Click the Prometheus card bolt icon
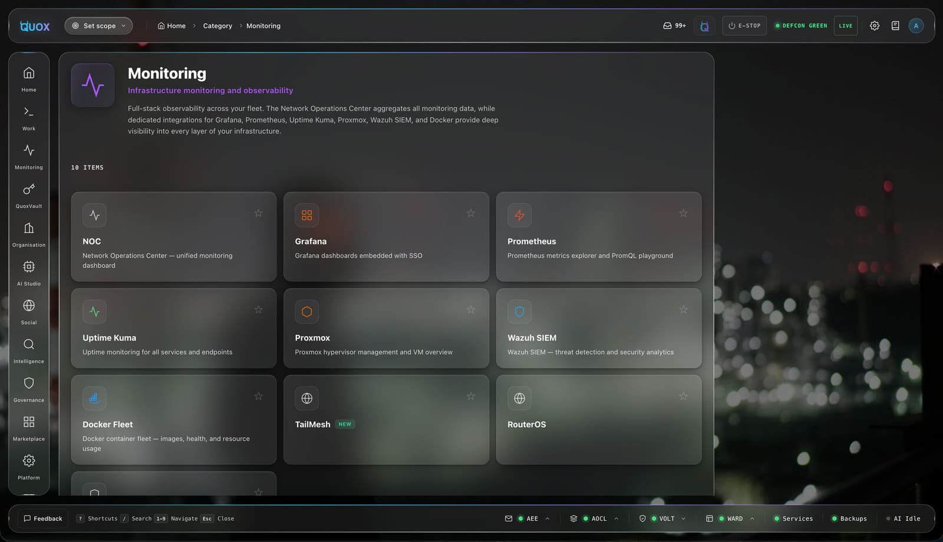943x542 pixels. tap(519, 216)
